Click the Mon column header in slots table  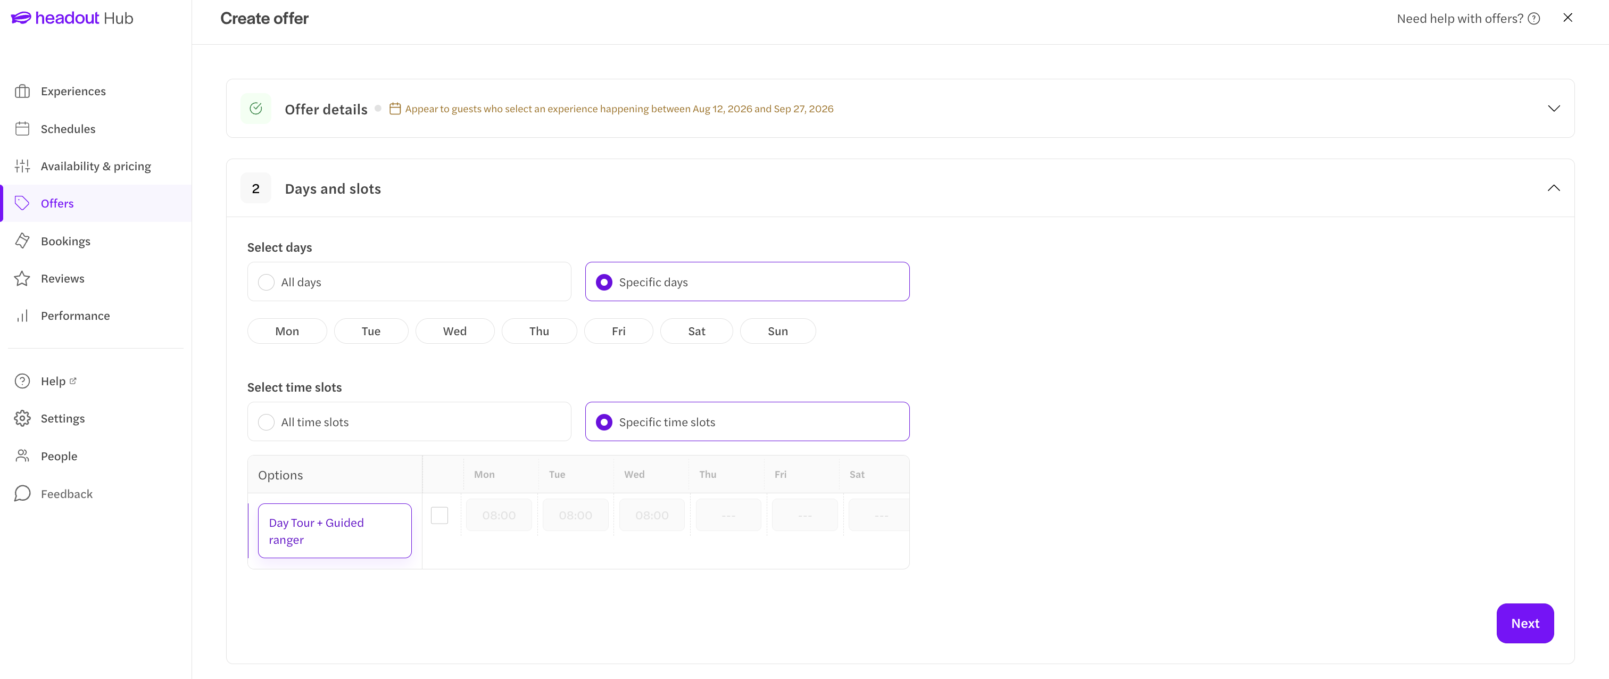click(x=484, y=475)
